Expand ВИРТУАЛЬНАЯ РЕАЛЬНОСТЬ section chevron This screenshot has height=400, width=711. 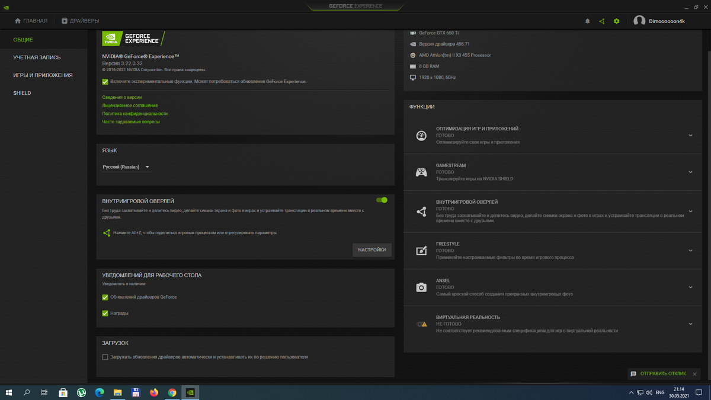tap(691, 324)
